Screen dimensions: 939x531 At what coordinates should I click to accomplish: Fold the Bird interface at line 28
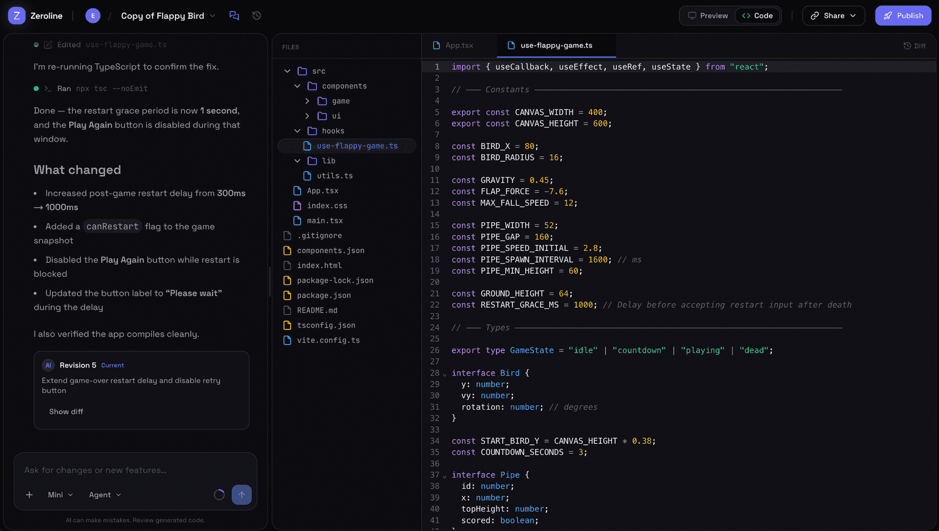coord(444,374)
